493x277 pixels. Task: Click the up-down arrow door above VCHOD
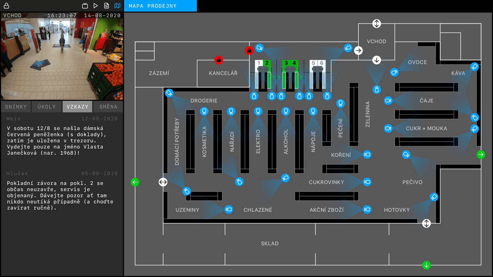click(x=376, y=24)
